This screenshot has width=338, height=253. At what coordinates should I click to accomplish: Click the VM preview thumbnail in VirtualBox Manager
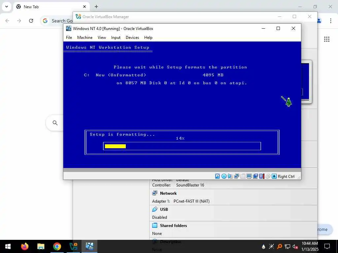[306, 82]
